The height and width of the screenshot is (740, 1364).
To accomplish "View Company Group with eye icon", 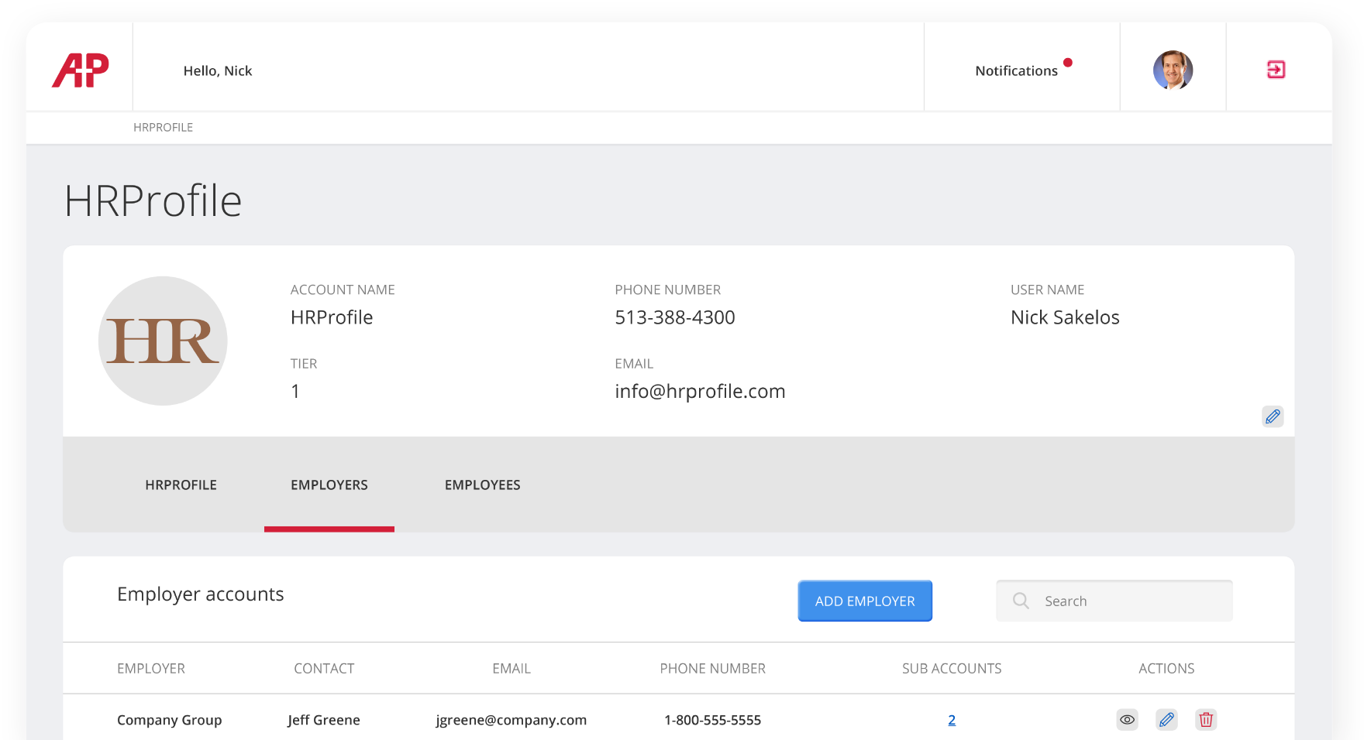I will point(1128,720).
